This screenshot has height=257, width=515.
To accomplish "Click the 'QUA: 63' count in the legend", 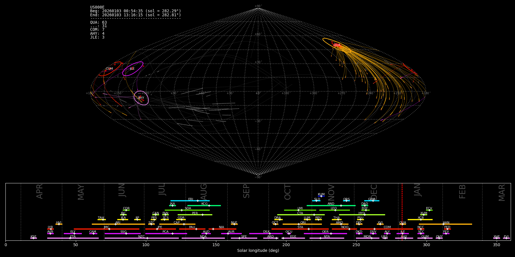I will click(x=98, y=23).
